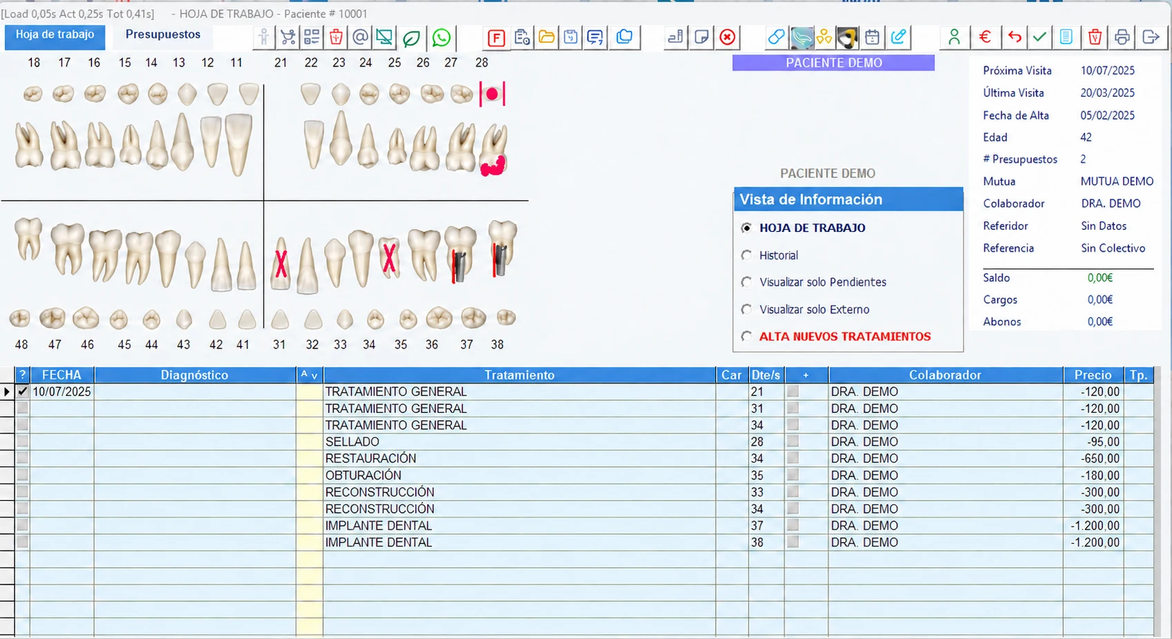Screen dimensions: 1172x639
Task: Select the Historial radio option
Action: pos(746,255)
